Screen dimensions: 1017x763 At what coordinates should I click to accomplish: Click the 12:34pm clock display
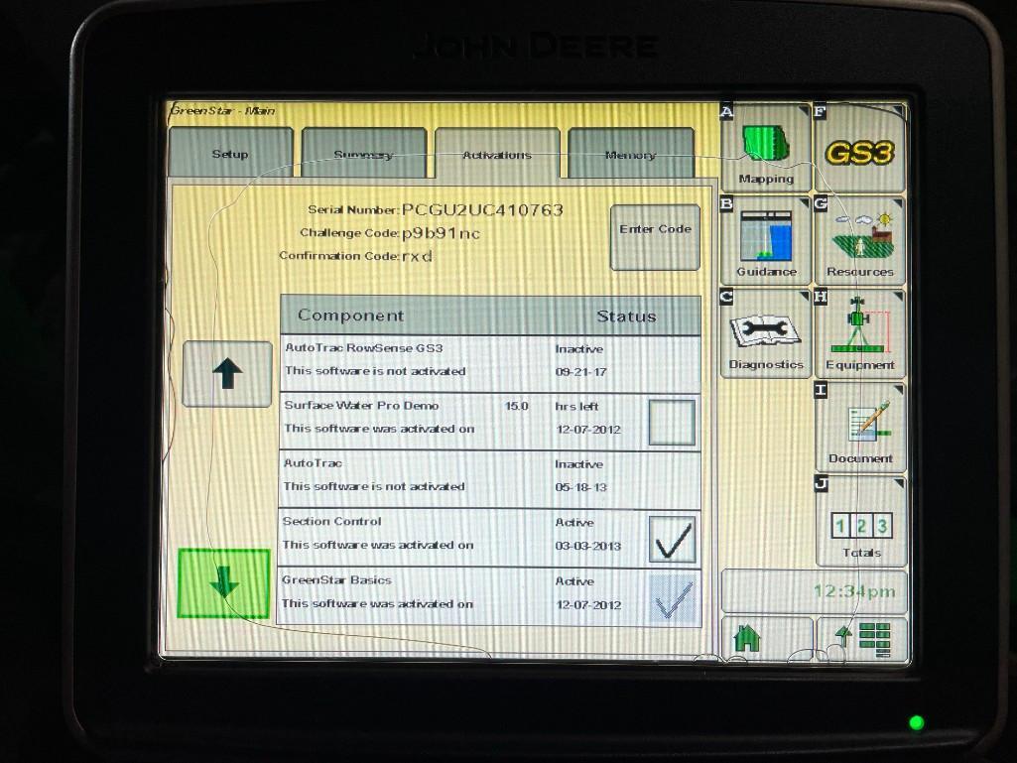(x=854, y=591)
